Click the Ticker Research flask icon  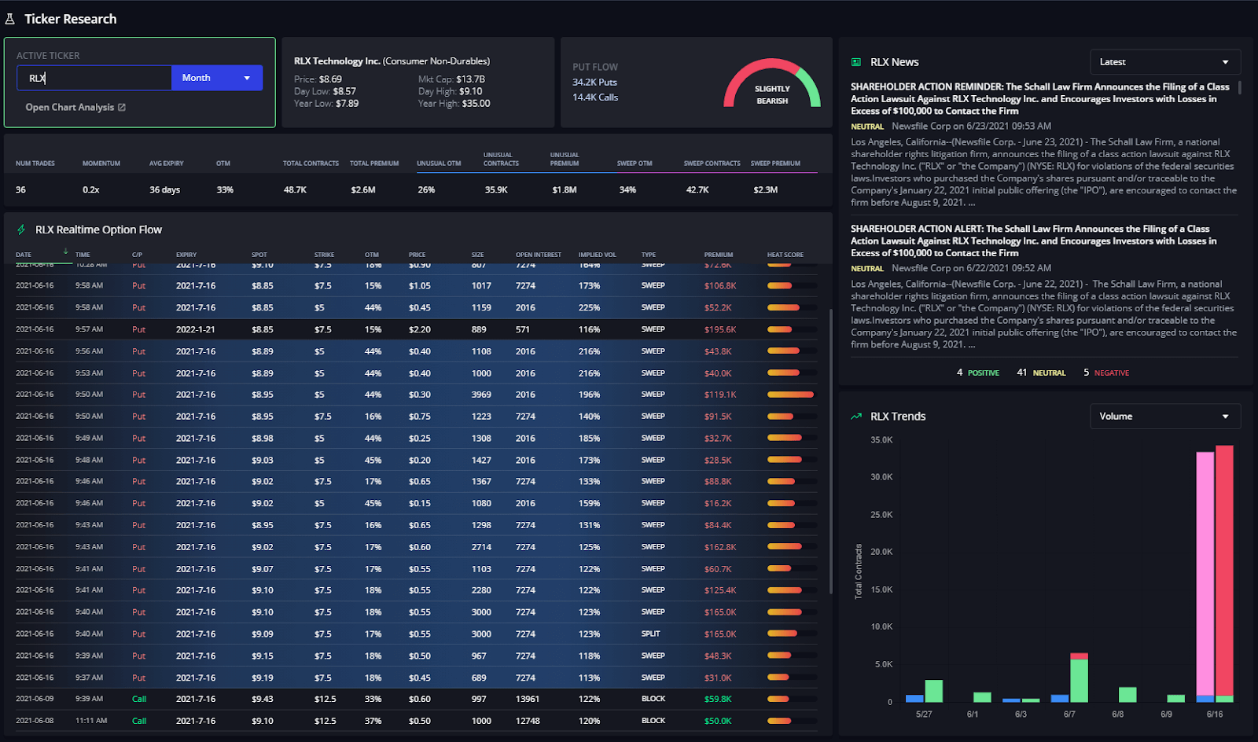point(10,19)
